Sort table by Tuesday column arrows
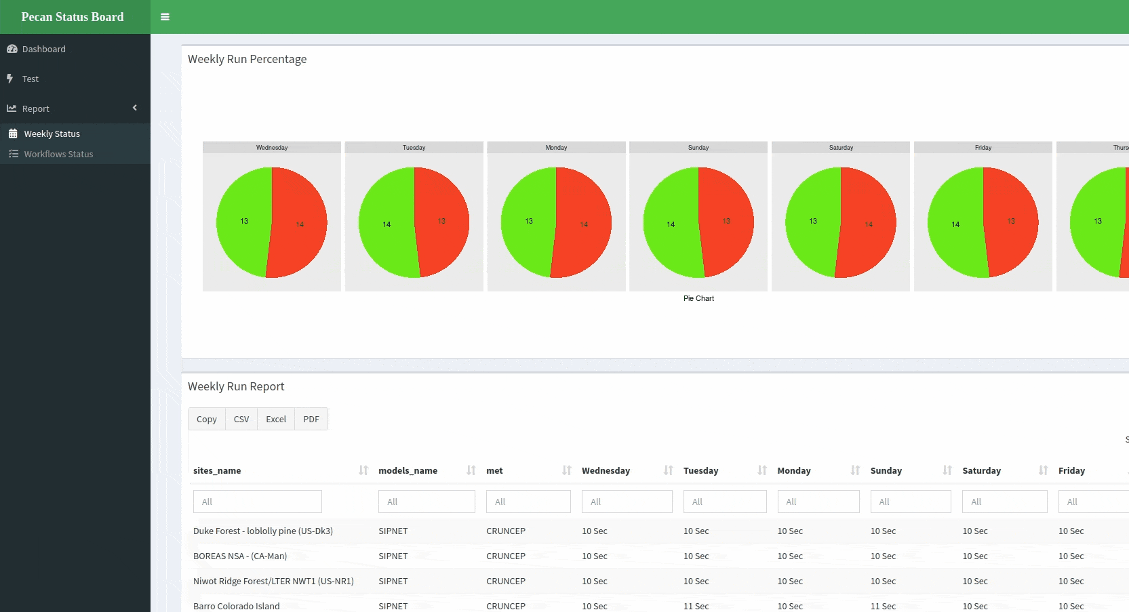Image resolution: width=1129 pixels, height=612 pixels. point(762,470)
